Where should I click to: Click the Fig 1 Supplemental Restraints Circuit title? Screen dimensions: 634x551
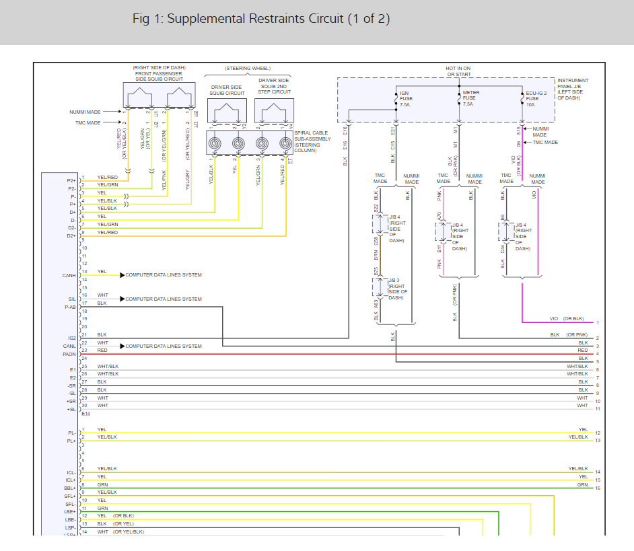[x=261, y=19]
